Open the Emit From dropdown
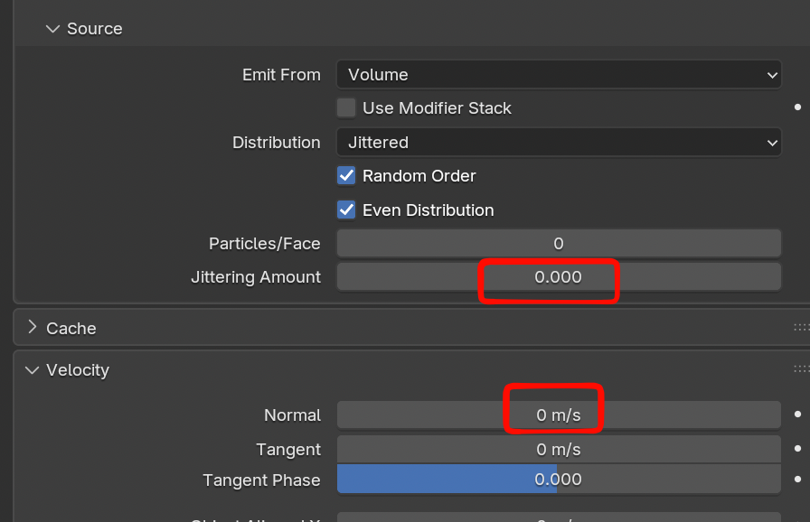810x522 pixels. click(559, 75)
